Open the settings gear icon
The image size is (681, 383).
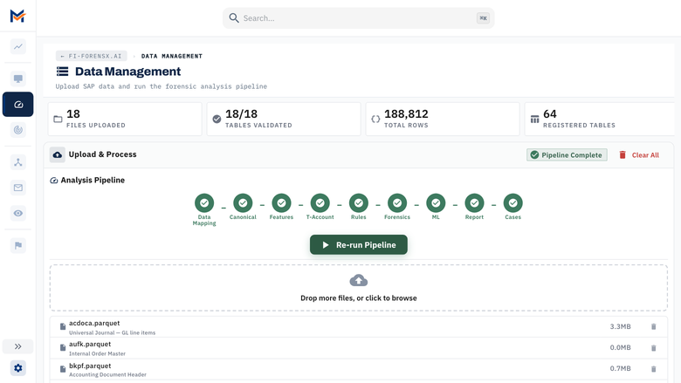pos(17,368)
